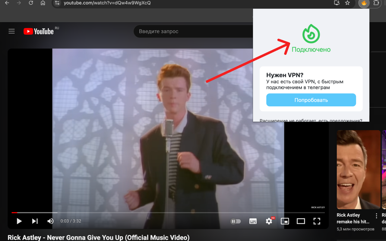Screen dimensions: 386x241
Task: Enter fullscreen playback
Action: pyautogui.click(x=317, y=221)
